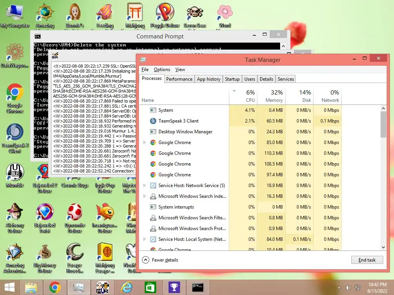Open the Mahjong desktop shortcut at top
394x295 pixels.
pyautogui.click(x=135, y=15)
